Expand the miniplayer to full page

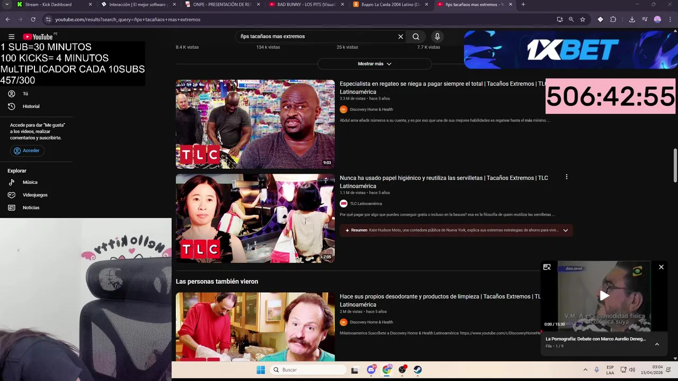(547, 267)
